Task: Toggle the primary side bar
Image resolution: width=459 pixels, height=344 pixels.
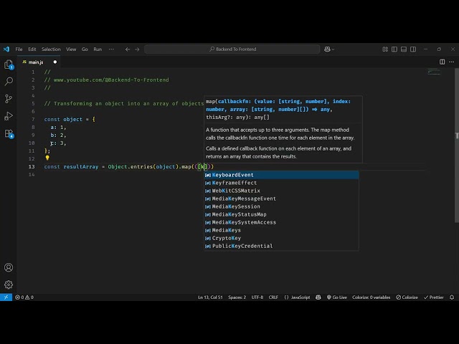Action: tap(394, 49)
